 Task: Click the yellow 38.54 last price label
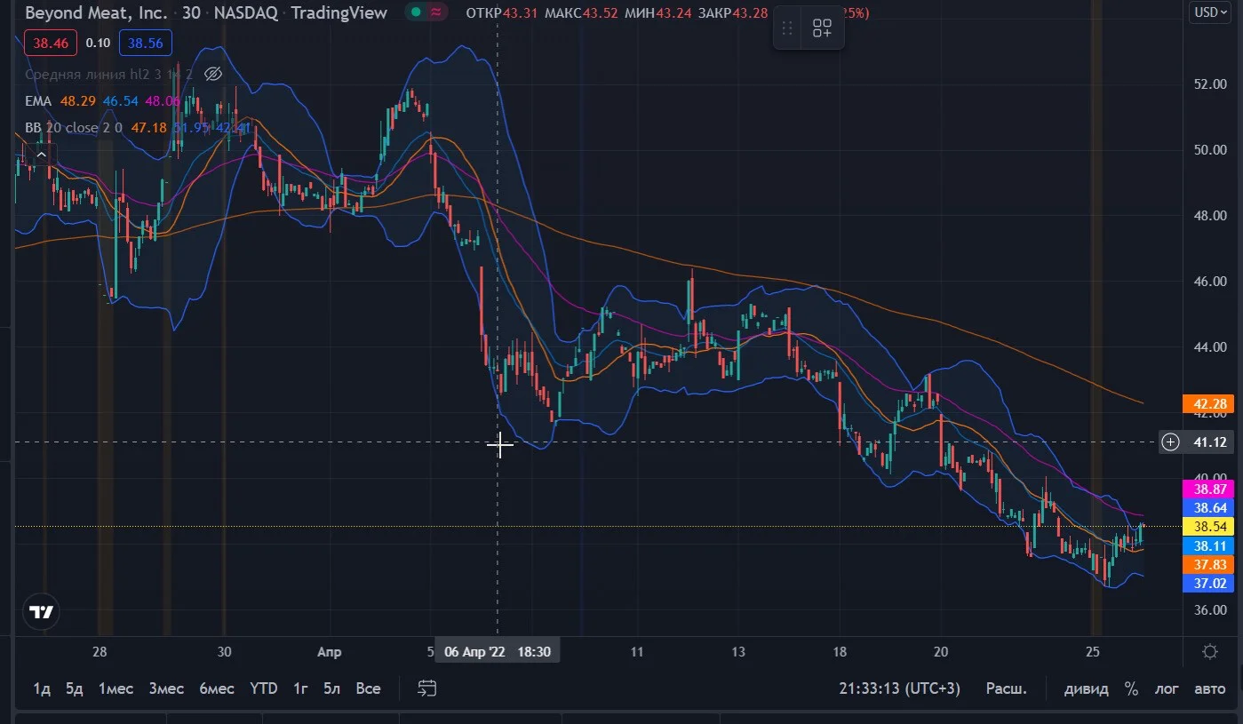pos(1209,527)
